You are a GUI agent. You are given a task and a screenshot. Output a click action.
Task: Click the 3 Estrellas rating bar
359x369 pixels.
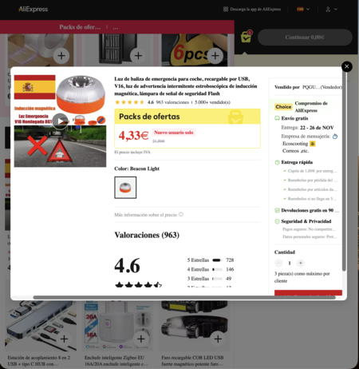(217, 279)
